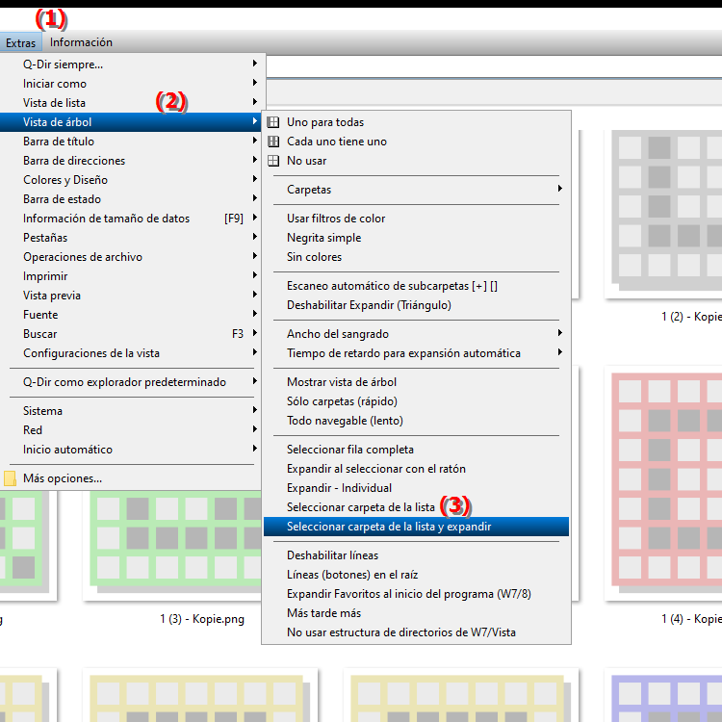
Task: Expand the arrow next to 'Inicio automático'
Action: point(255,449)
